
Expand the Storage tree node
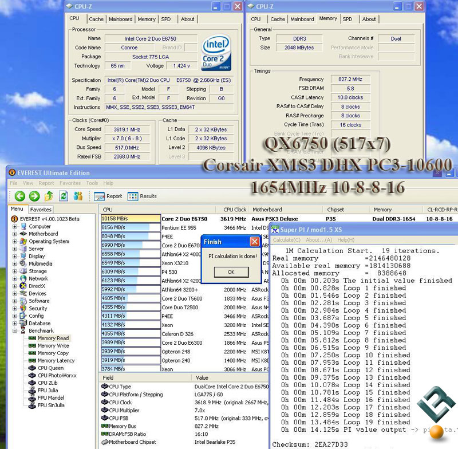pyautogui.click(x=15, y=271)
